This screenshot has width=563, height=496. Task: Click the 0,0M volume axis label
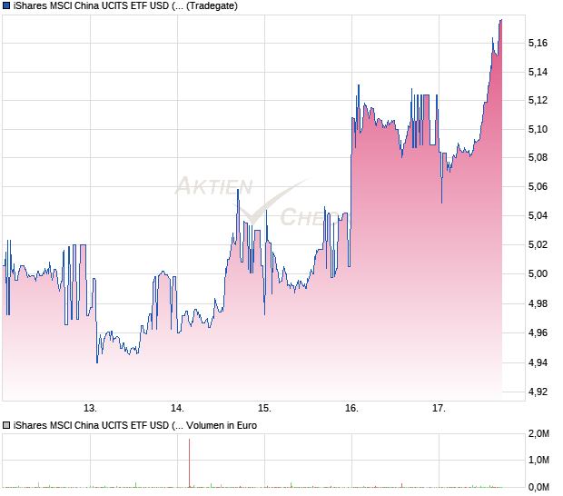tap(538, 488)
